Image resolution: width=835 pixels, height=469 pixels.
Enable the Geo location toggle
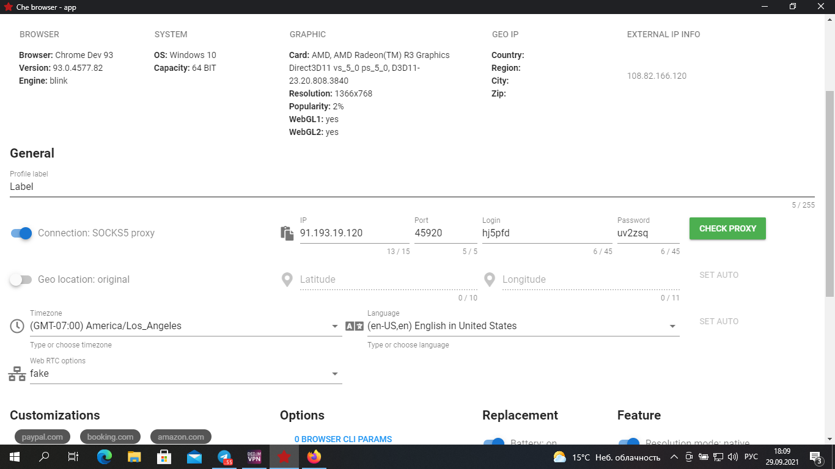coord(21,280)
